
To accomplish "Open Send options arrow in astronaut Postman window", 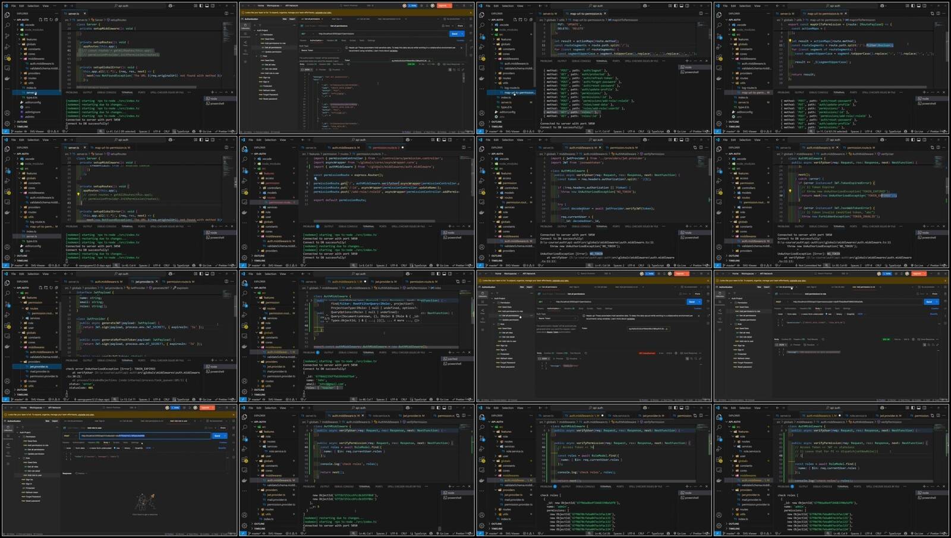I will click(226, 436).
